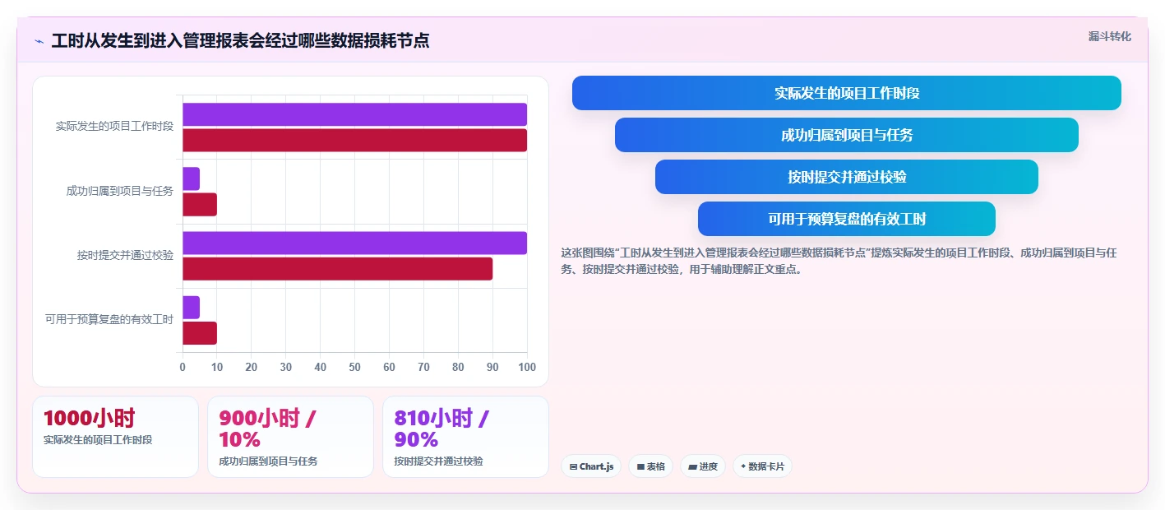The width and height of the screenshot is (1165, 510).
Task: Click red bar for 可用于预算复盘的有效工时
Action: click(200, 333)
